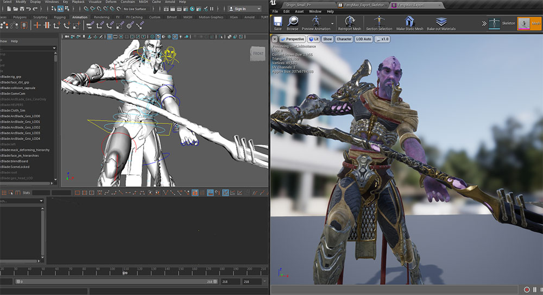
Task: Click the record button in Unreal viewport
Action: click(x=527, y=290)
